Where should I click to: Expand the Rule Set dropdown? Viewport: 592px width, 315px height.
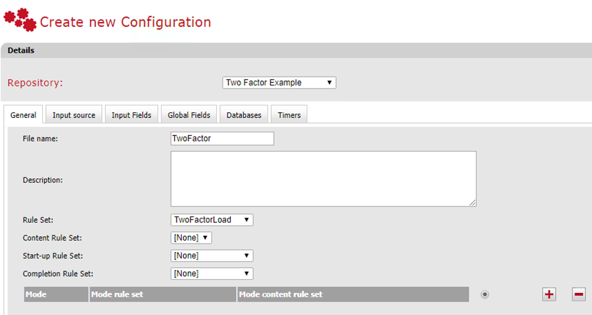pos(212,220)
